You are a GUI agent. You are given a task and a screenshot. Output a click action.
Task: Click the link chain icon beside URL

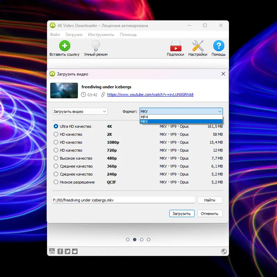pyautogui.click(x=103, y=95)
